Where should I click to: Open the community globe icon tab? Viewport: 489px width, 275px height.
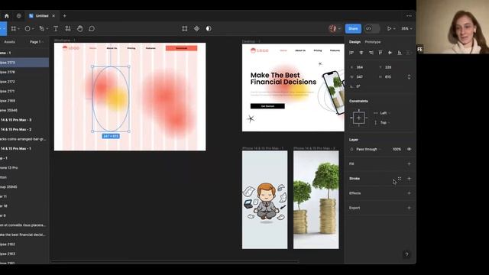[x=18, y=16]
